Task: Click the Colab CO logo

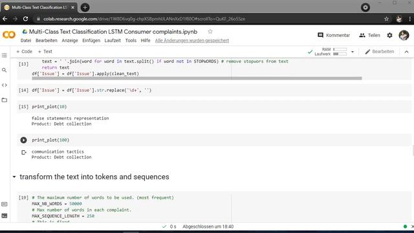Action: coord(9,35)
